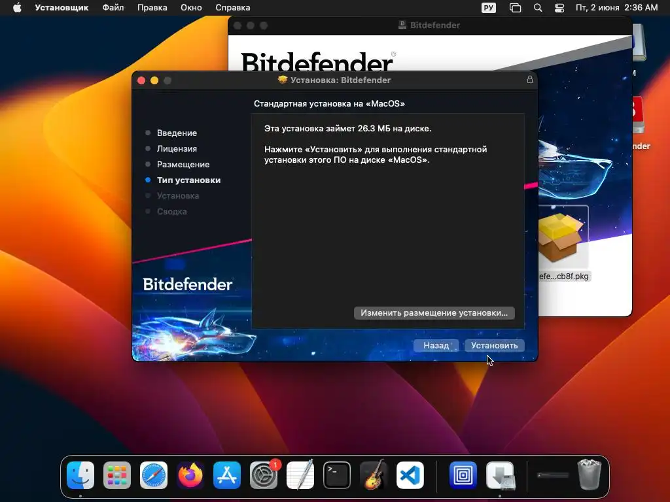670x502 pixels.
Task: Click the package icon in installer title
Action: tap(283, 80)
